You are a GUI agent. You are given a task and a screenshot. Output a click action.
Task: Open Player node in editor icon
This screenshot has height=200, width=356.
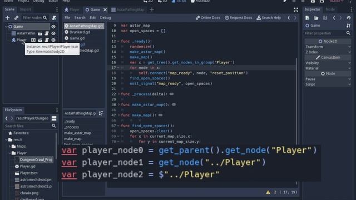click(x=40, y=40)
